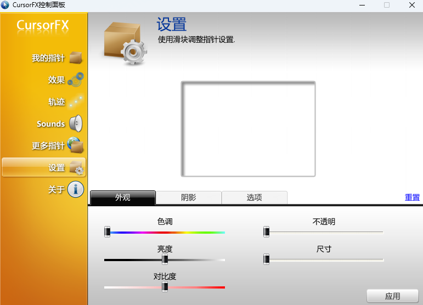Viewport: 423px width, 305px height.
Task: Click the box icon beside 我的指针
Action: 75,58
